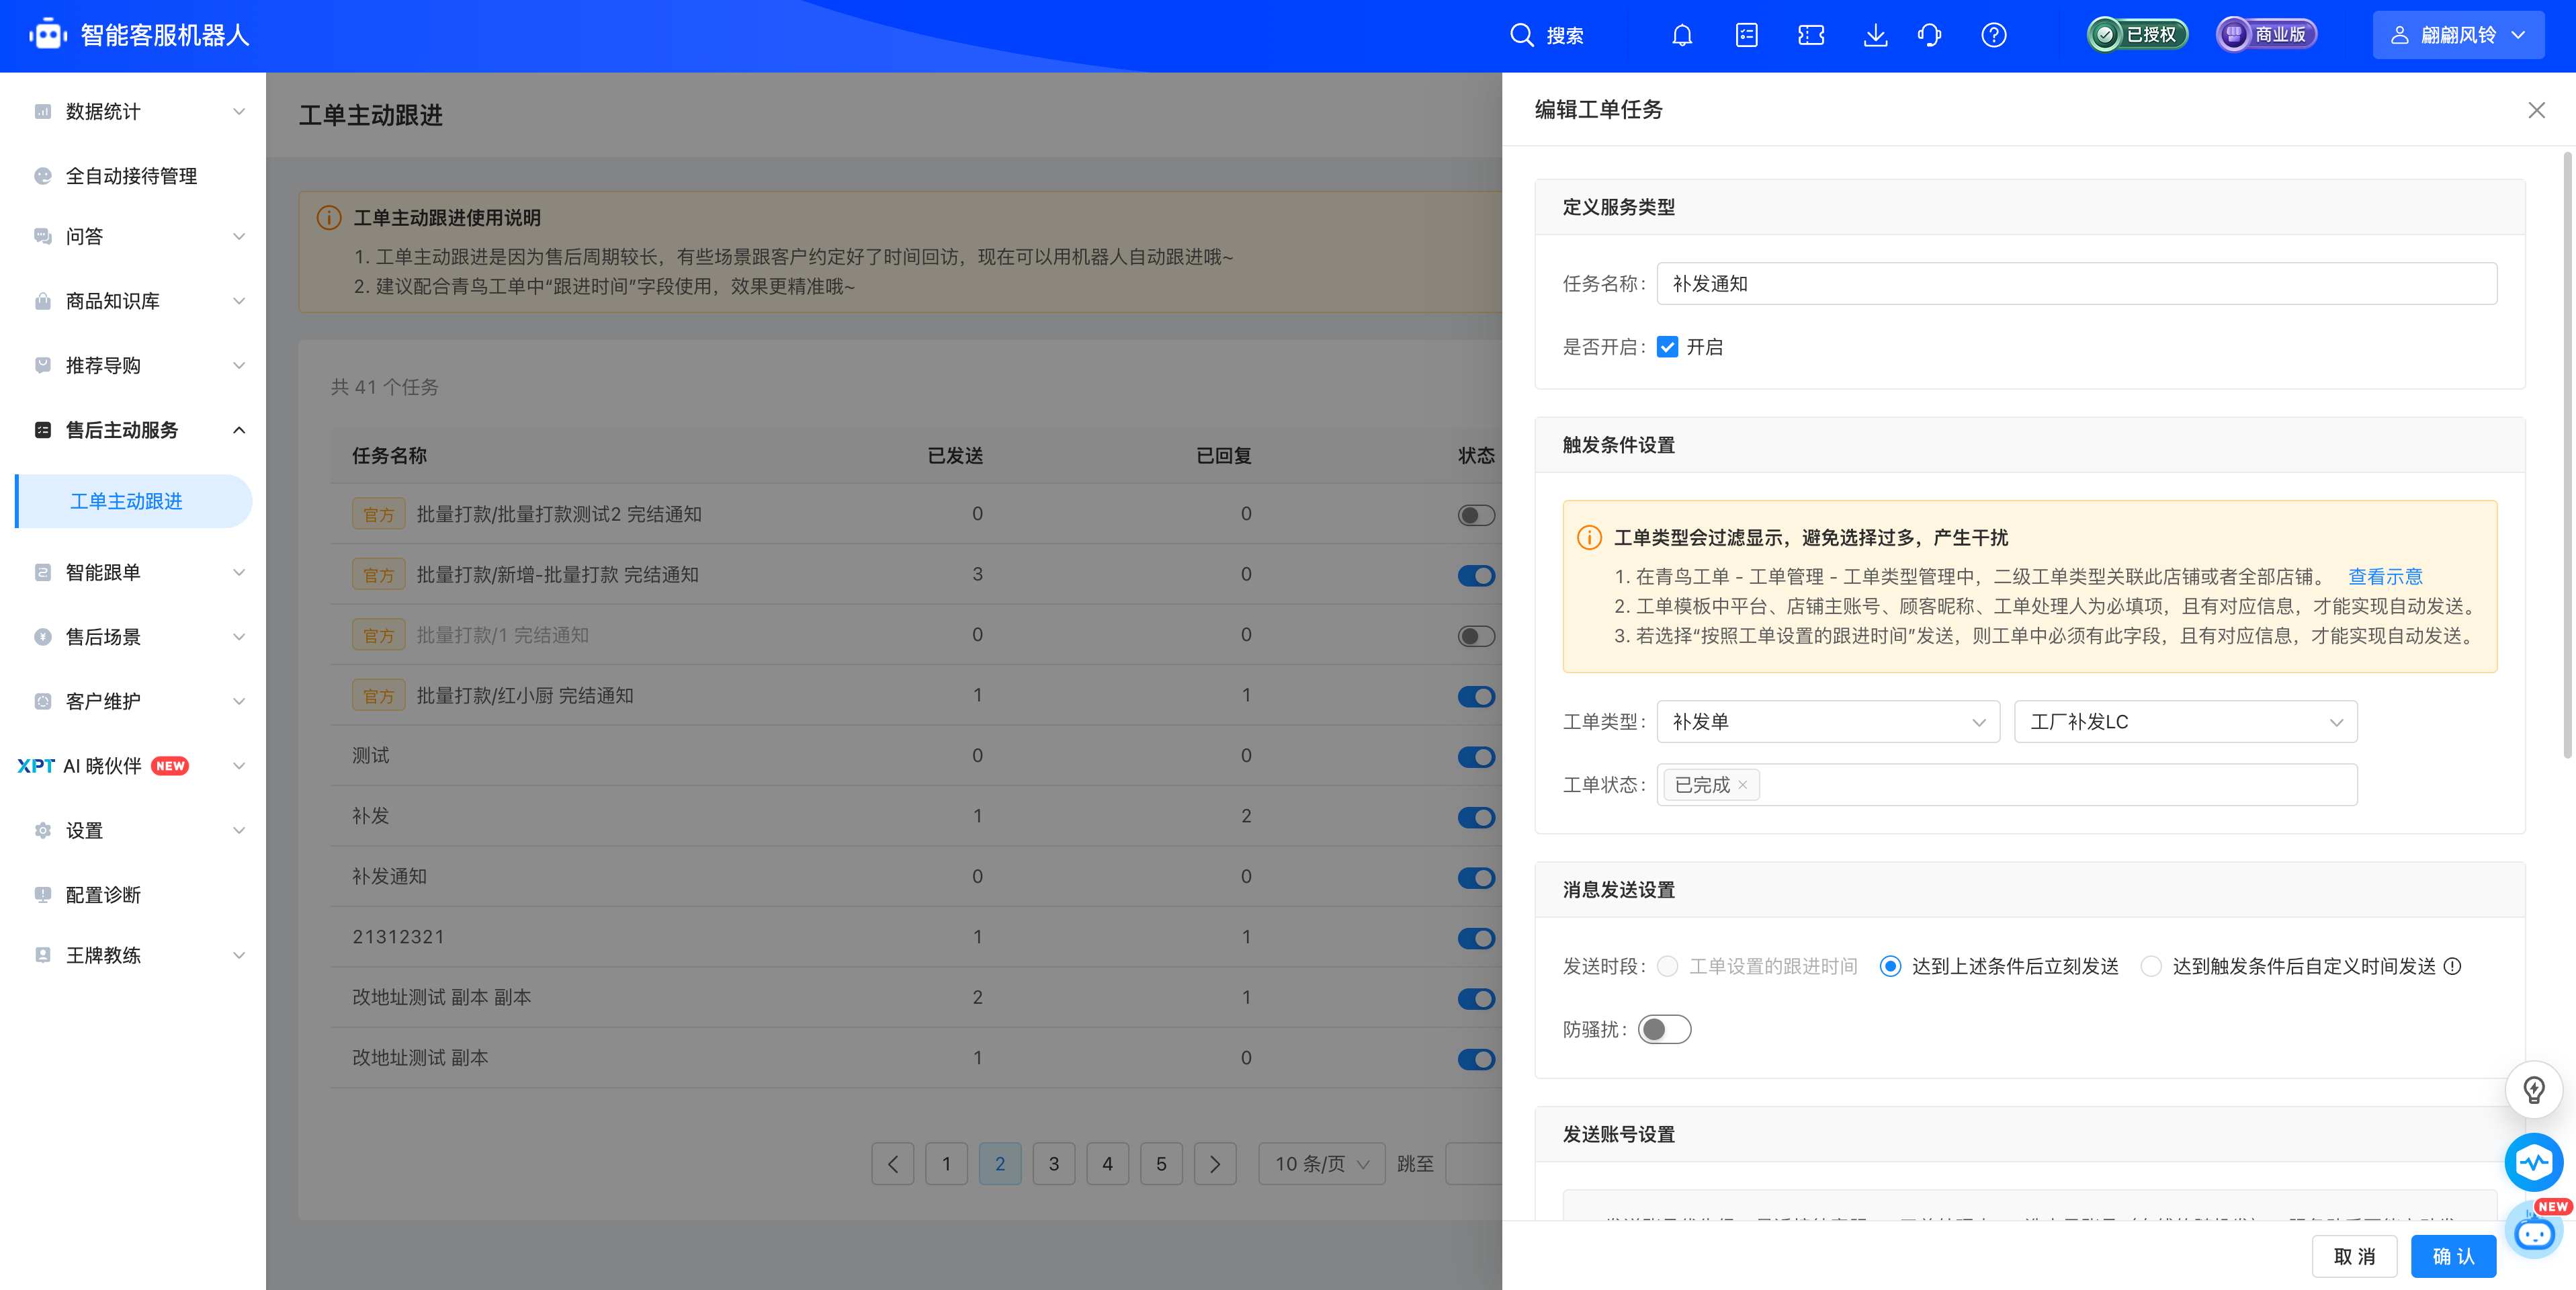Screen dimensions: 2576x1290
Task: Click the 已授权 badge
Action: point(2137,35)
